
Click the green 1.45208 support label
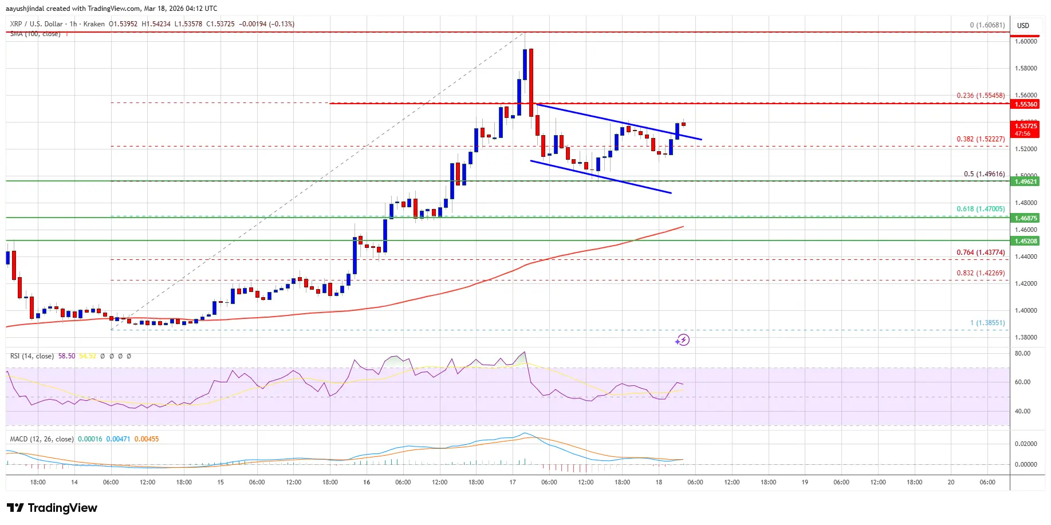pyautogui.click(x=1026, y=241)
